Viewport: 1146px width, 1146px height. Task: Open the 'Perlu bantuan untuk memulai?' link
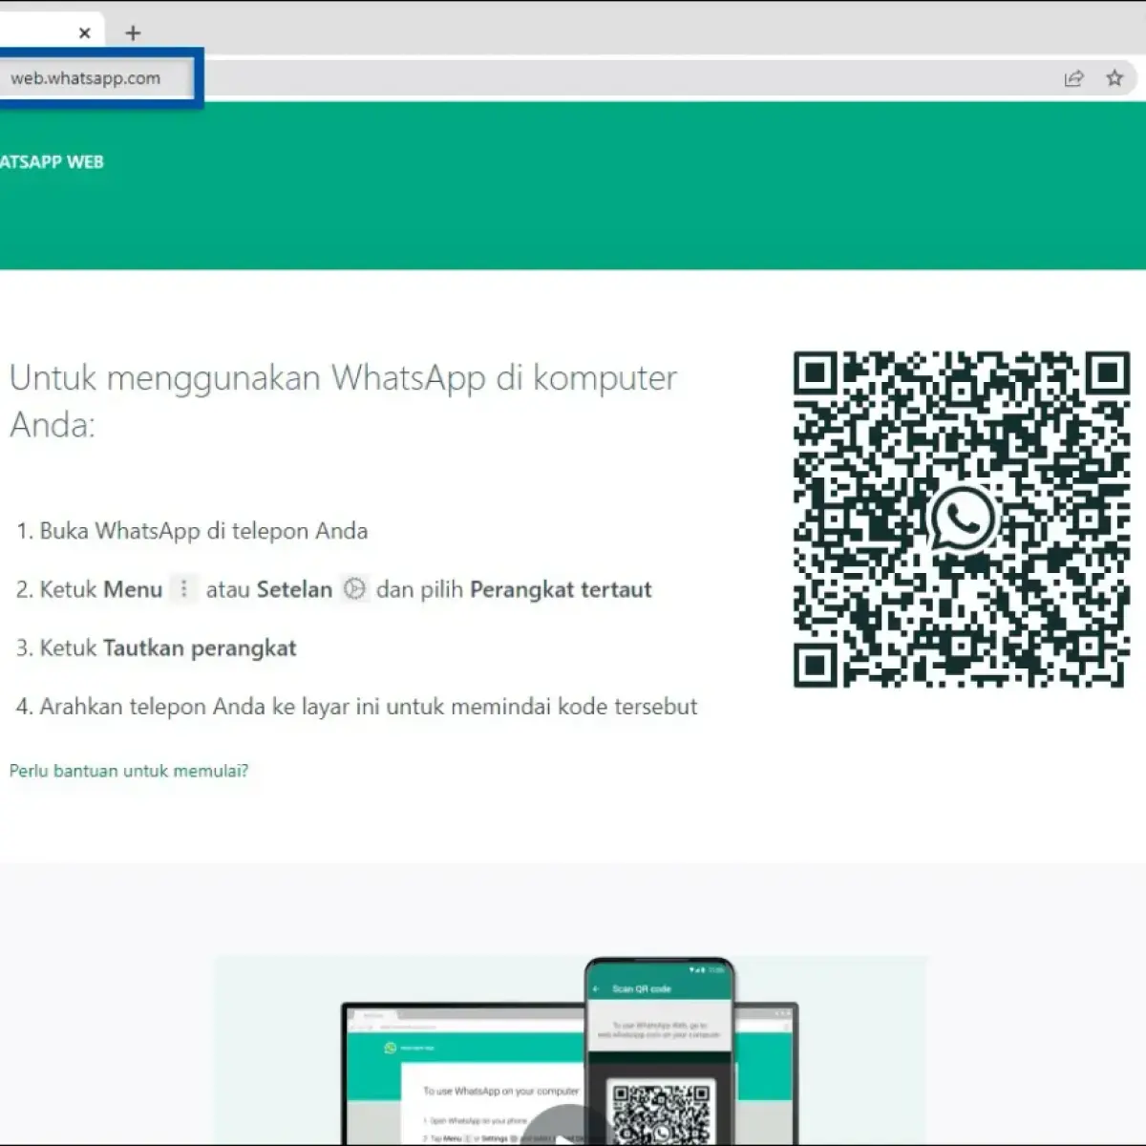pyautogui.click(x=129, y=771)
